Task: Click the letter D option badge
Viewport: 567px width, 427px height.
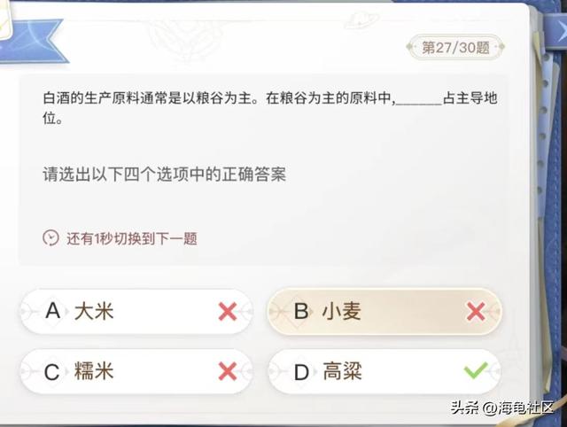Action: 300,372
